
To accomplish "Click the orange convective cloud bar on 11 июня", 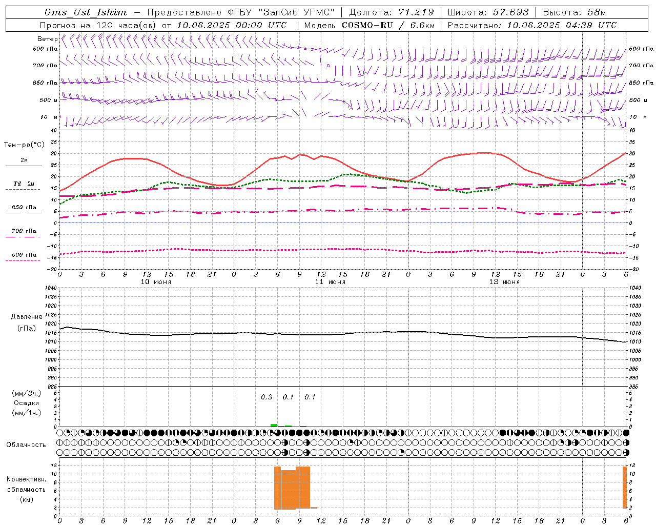I will point(292,488).
